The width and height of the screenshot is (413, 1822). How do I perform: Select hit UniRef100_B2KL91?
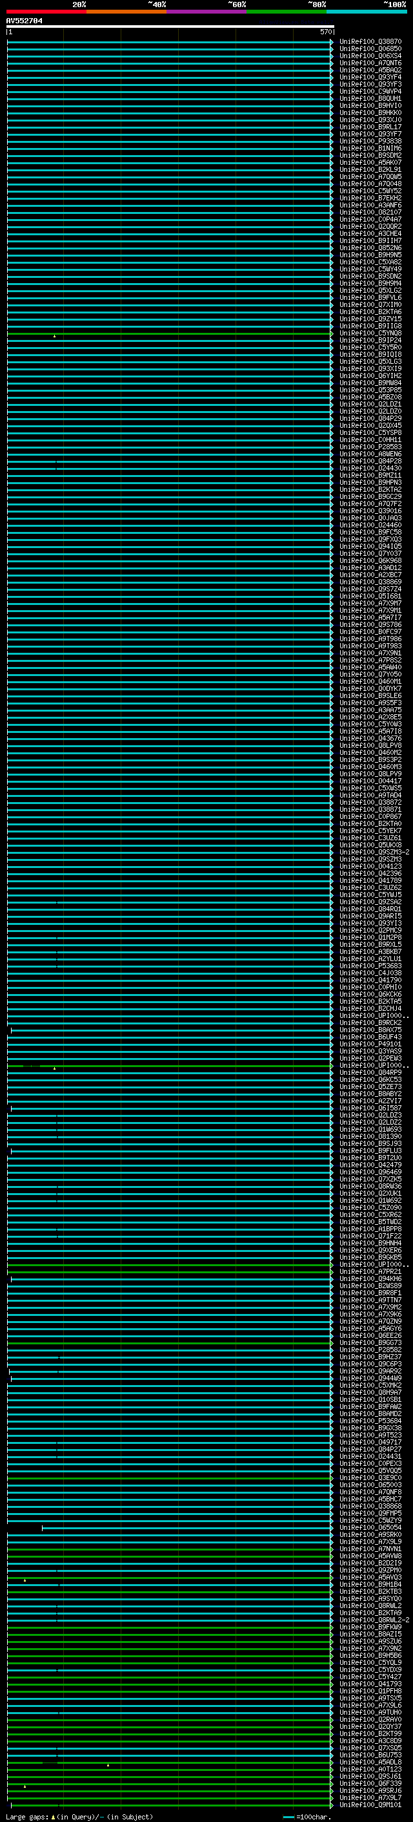click(x=370, y=170)
